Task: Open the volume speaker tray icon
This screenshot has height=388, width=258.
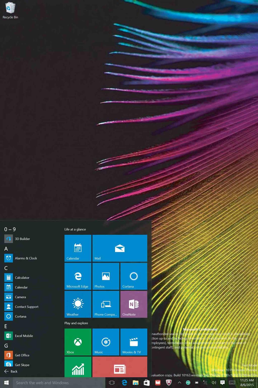Action: tap(214, 383)
